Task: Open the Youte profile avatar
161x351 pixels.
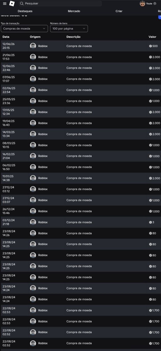Action: [x=142, y=4]
